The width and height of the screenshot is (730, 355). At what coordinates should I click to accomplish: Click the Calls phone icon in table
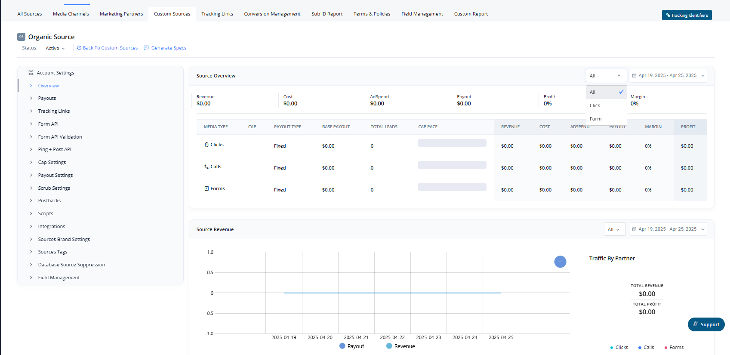(206, 167)
